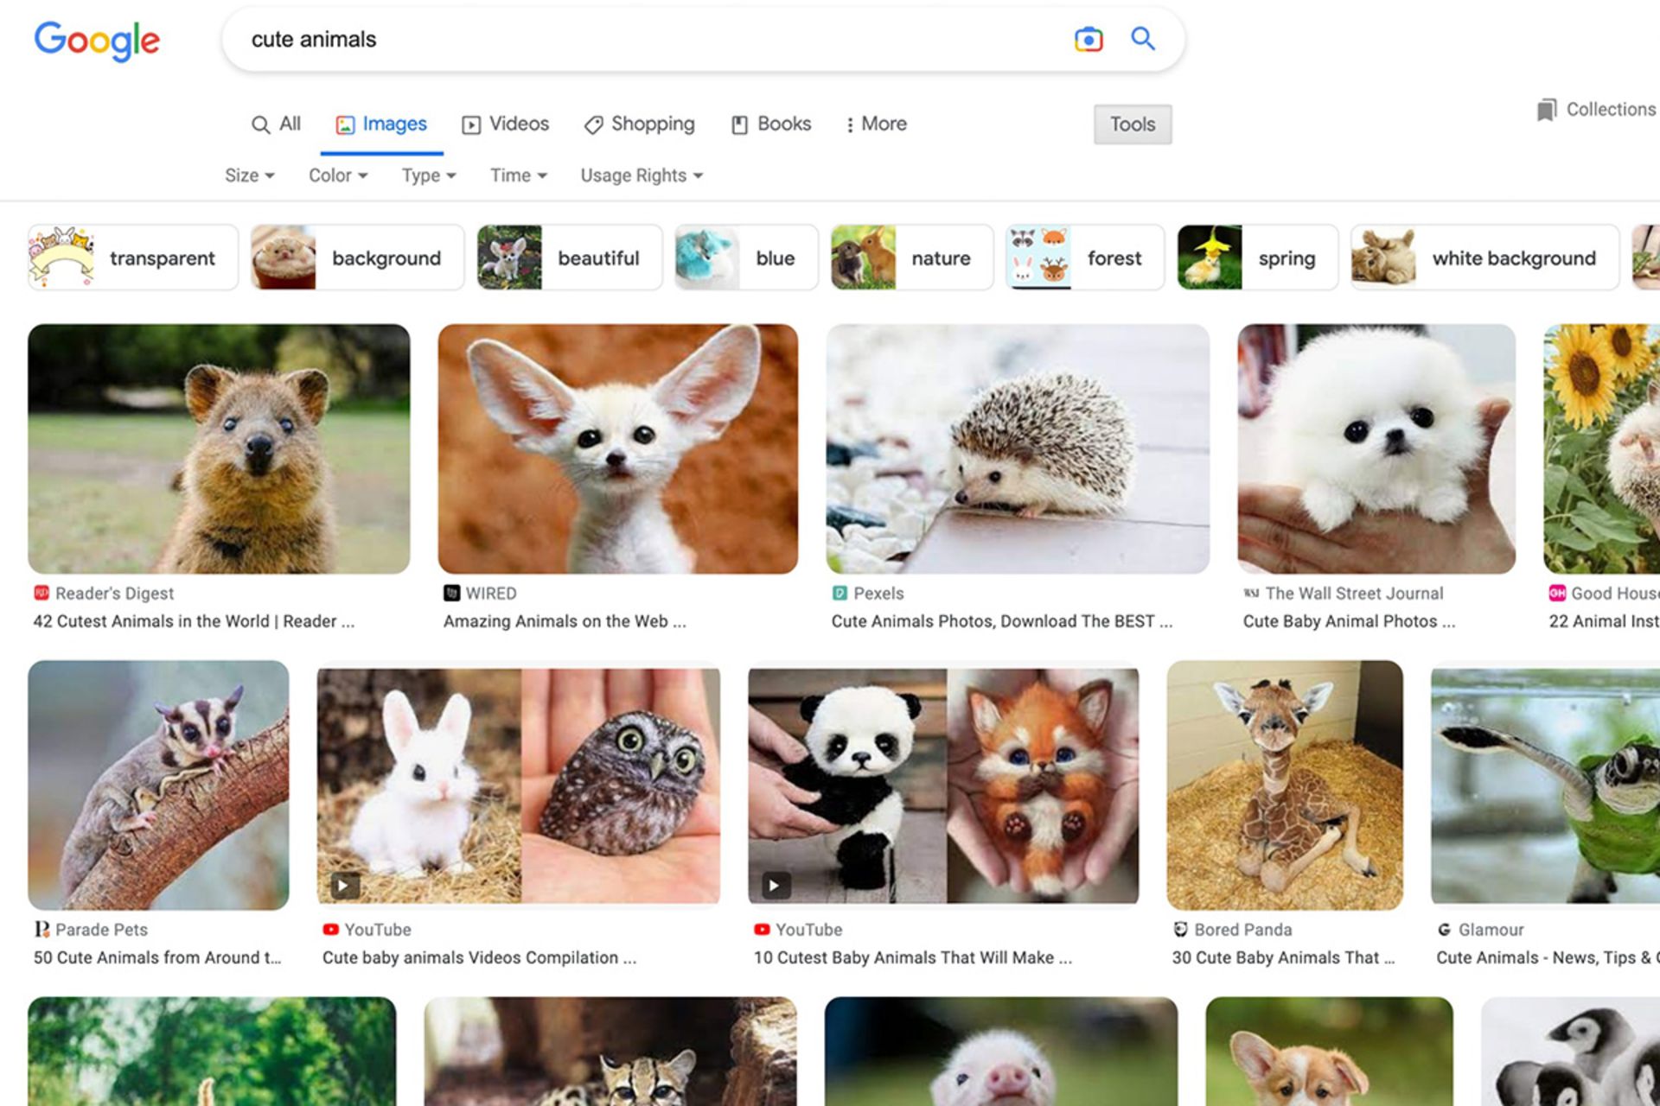
Task: Toggle the Tools button
Action: click(x=1132, y=124)
